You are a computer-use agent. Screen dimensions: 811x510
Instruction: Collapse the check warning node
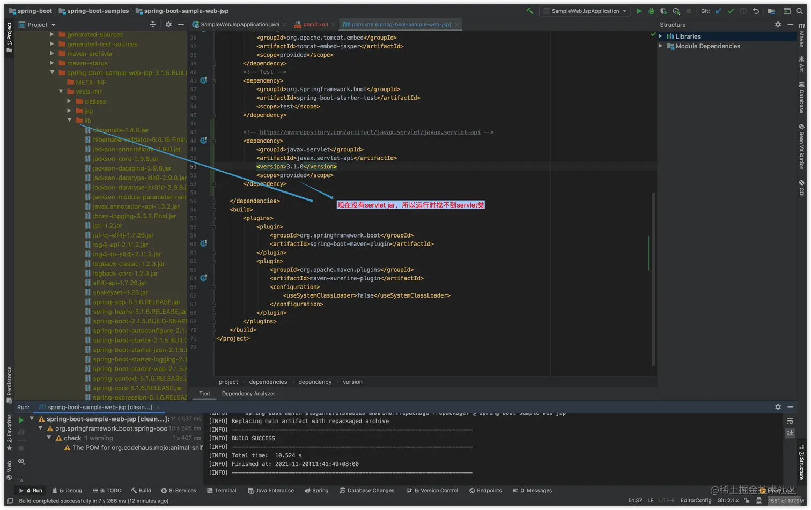(x=49, y=438)
